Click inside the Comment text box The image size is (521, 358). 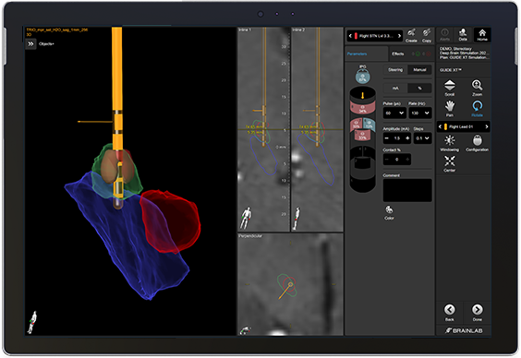[x=407, y=190]
